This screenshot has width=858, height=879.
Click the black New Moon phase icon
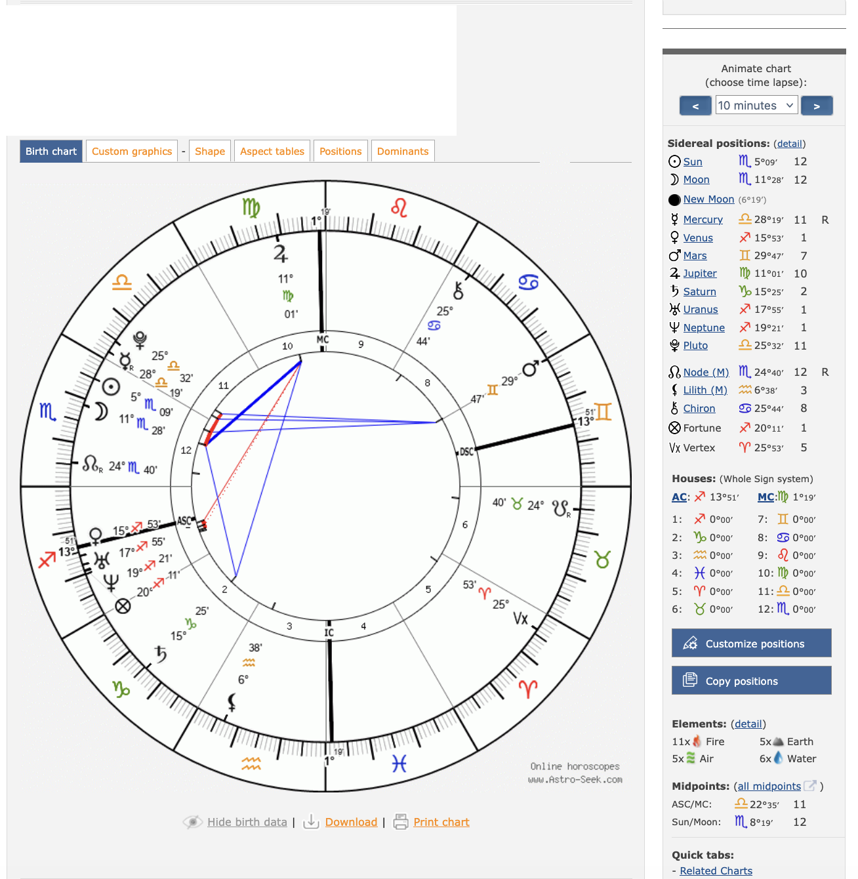(674, 199)
